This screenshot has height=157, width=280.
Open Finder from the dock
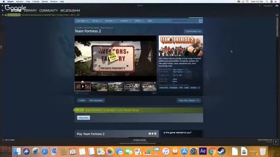click(x=17, y=151)
